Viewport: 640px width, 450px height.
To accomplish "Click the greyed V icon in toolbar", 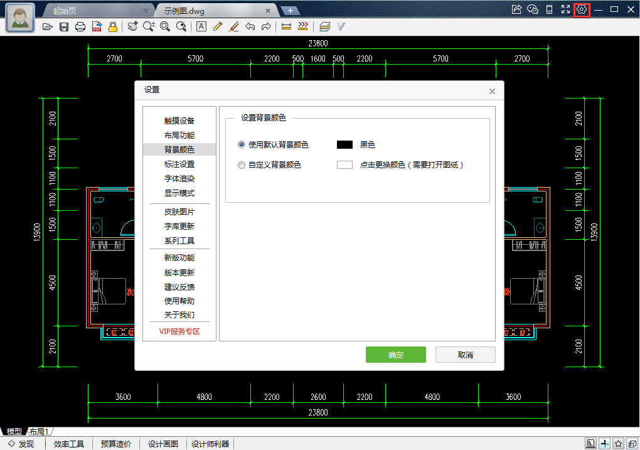I will coord(341,27).
